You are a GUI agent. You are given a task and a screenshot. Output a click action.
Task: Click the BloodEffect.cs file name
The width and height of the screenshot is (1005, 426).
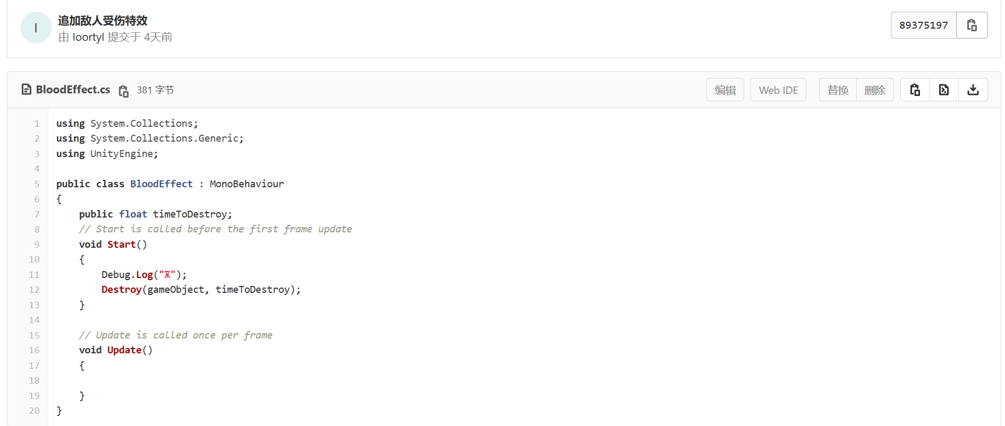[x=73, y=90]
